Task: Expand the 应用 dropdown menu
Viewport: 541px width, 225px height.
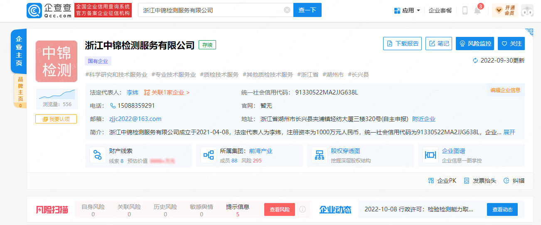Action: [x=407, y=10]
